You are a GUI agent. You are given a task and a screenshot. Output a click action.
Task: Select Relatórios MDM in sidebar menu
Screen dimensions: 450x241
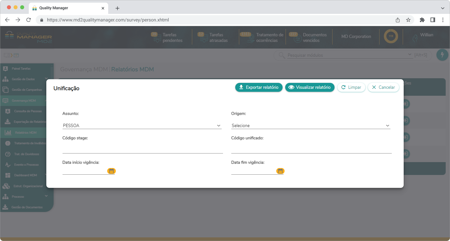point(26,133)
